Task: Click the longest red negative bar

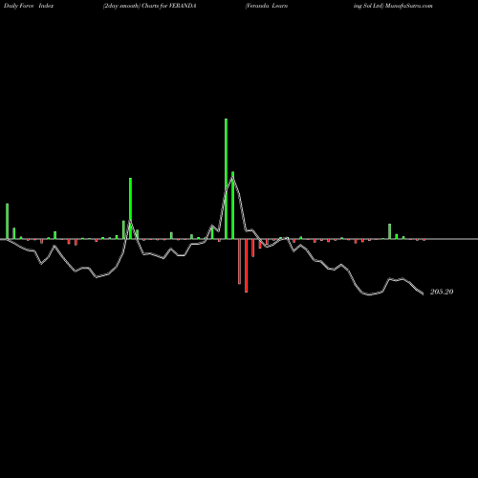Action: (246, 266)
